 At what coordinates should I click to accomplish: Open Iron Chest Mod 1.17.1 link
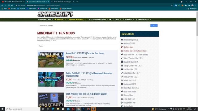(130, 69)
